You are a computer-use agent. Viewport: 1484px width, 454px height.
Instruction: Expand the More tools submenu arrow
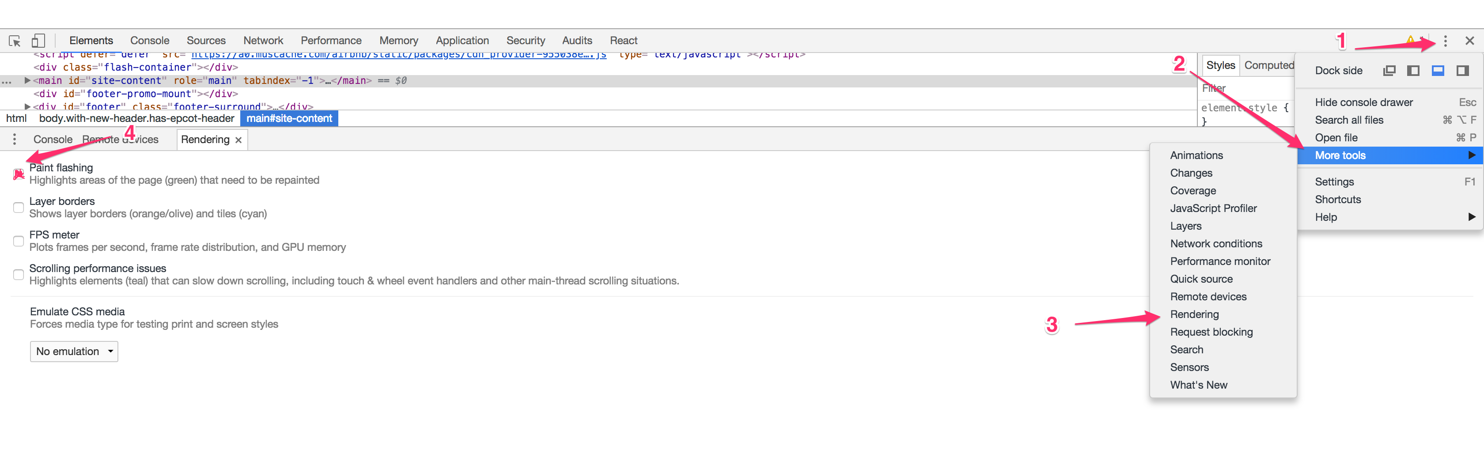click(1471, 155)
